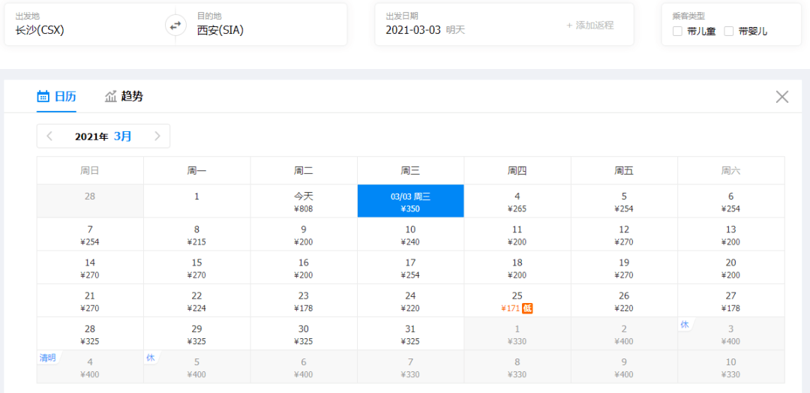Screen dimensions: 810x393
Task: Enable the 带儿童 checkbox
Action: [677, 31]
